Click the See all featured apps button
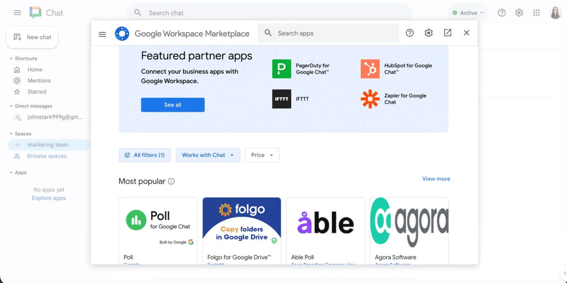 tap(172, 105)
